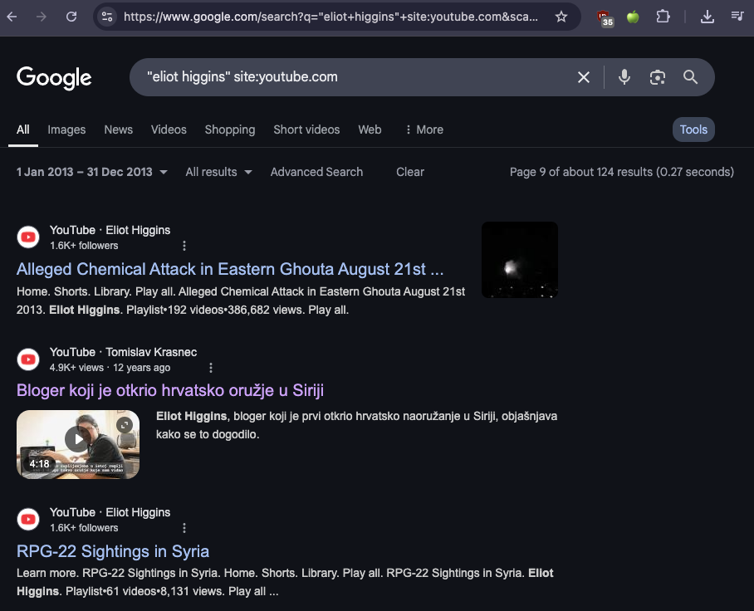Click the magnifying glass search button

pos(690,77)
